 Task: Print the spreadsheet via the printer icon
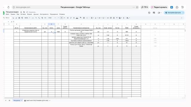[19, 18]
